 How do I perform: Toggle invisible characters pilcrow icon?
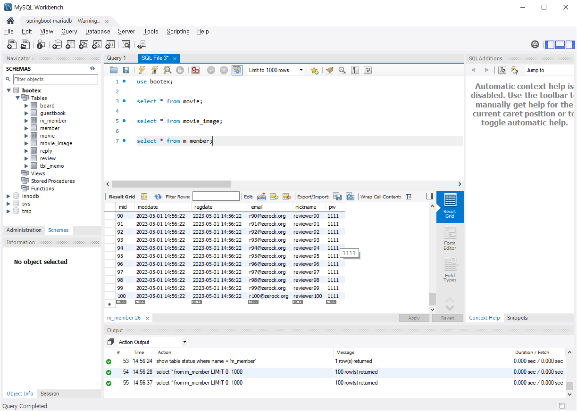(x=355, y=70)
